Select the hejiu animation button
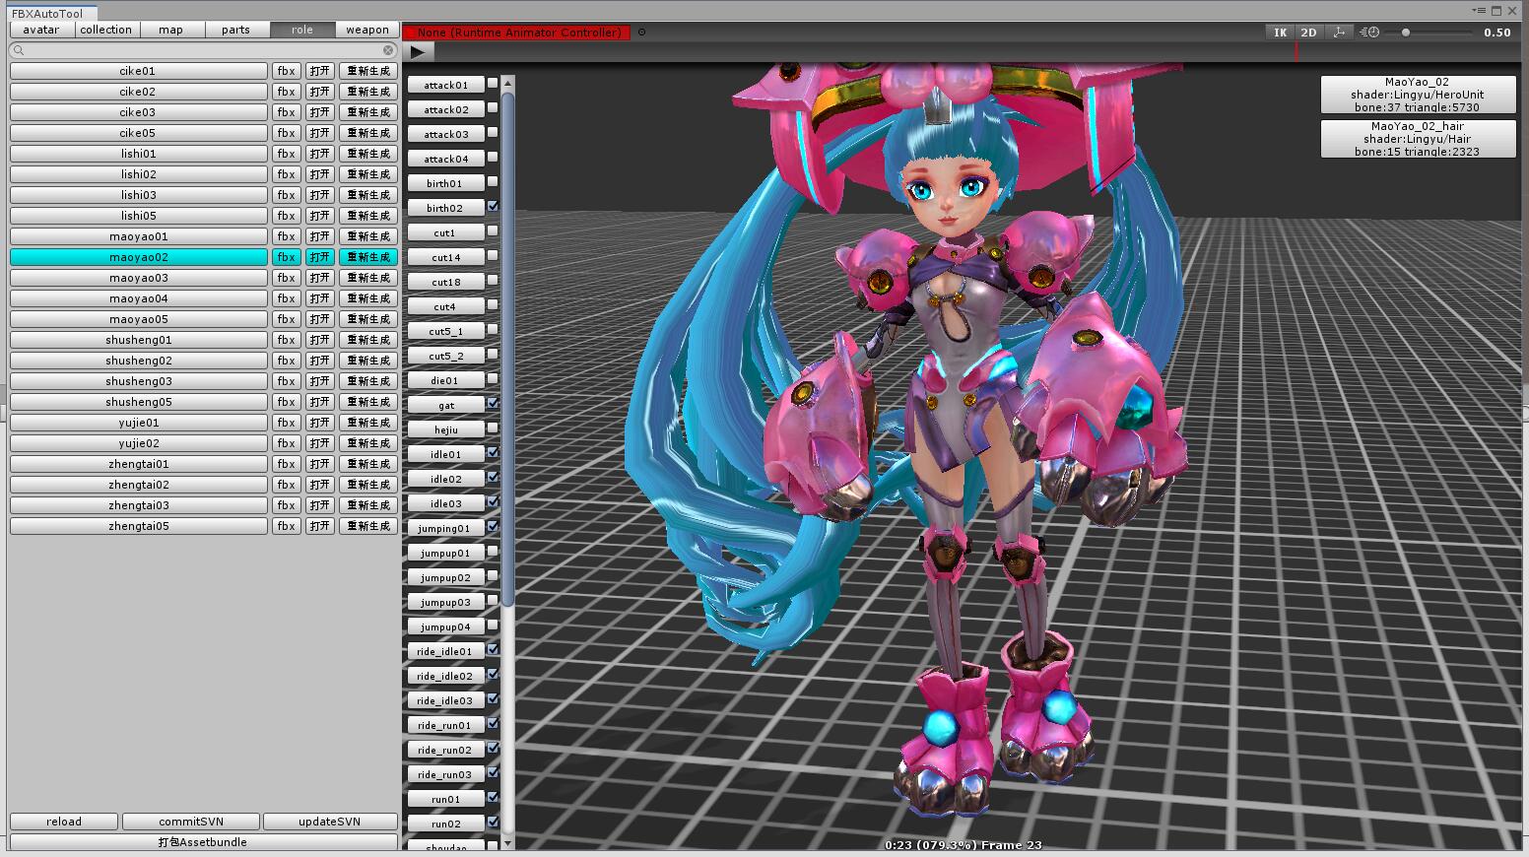Viewport: 1529px width, 857px height. 446,429
